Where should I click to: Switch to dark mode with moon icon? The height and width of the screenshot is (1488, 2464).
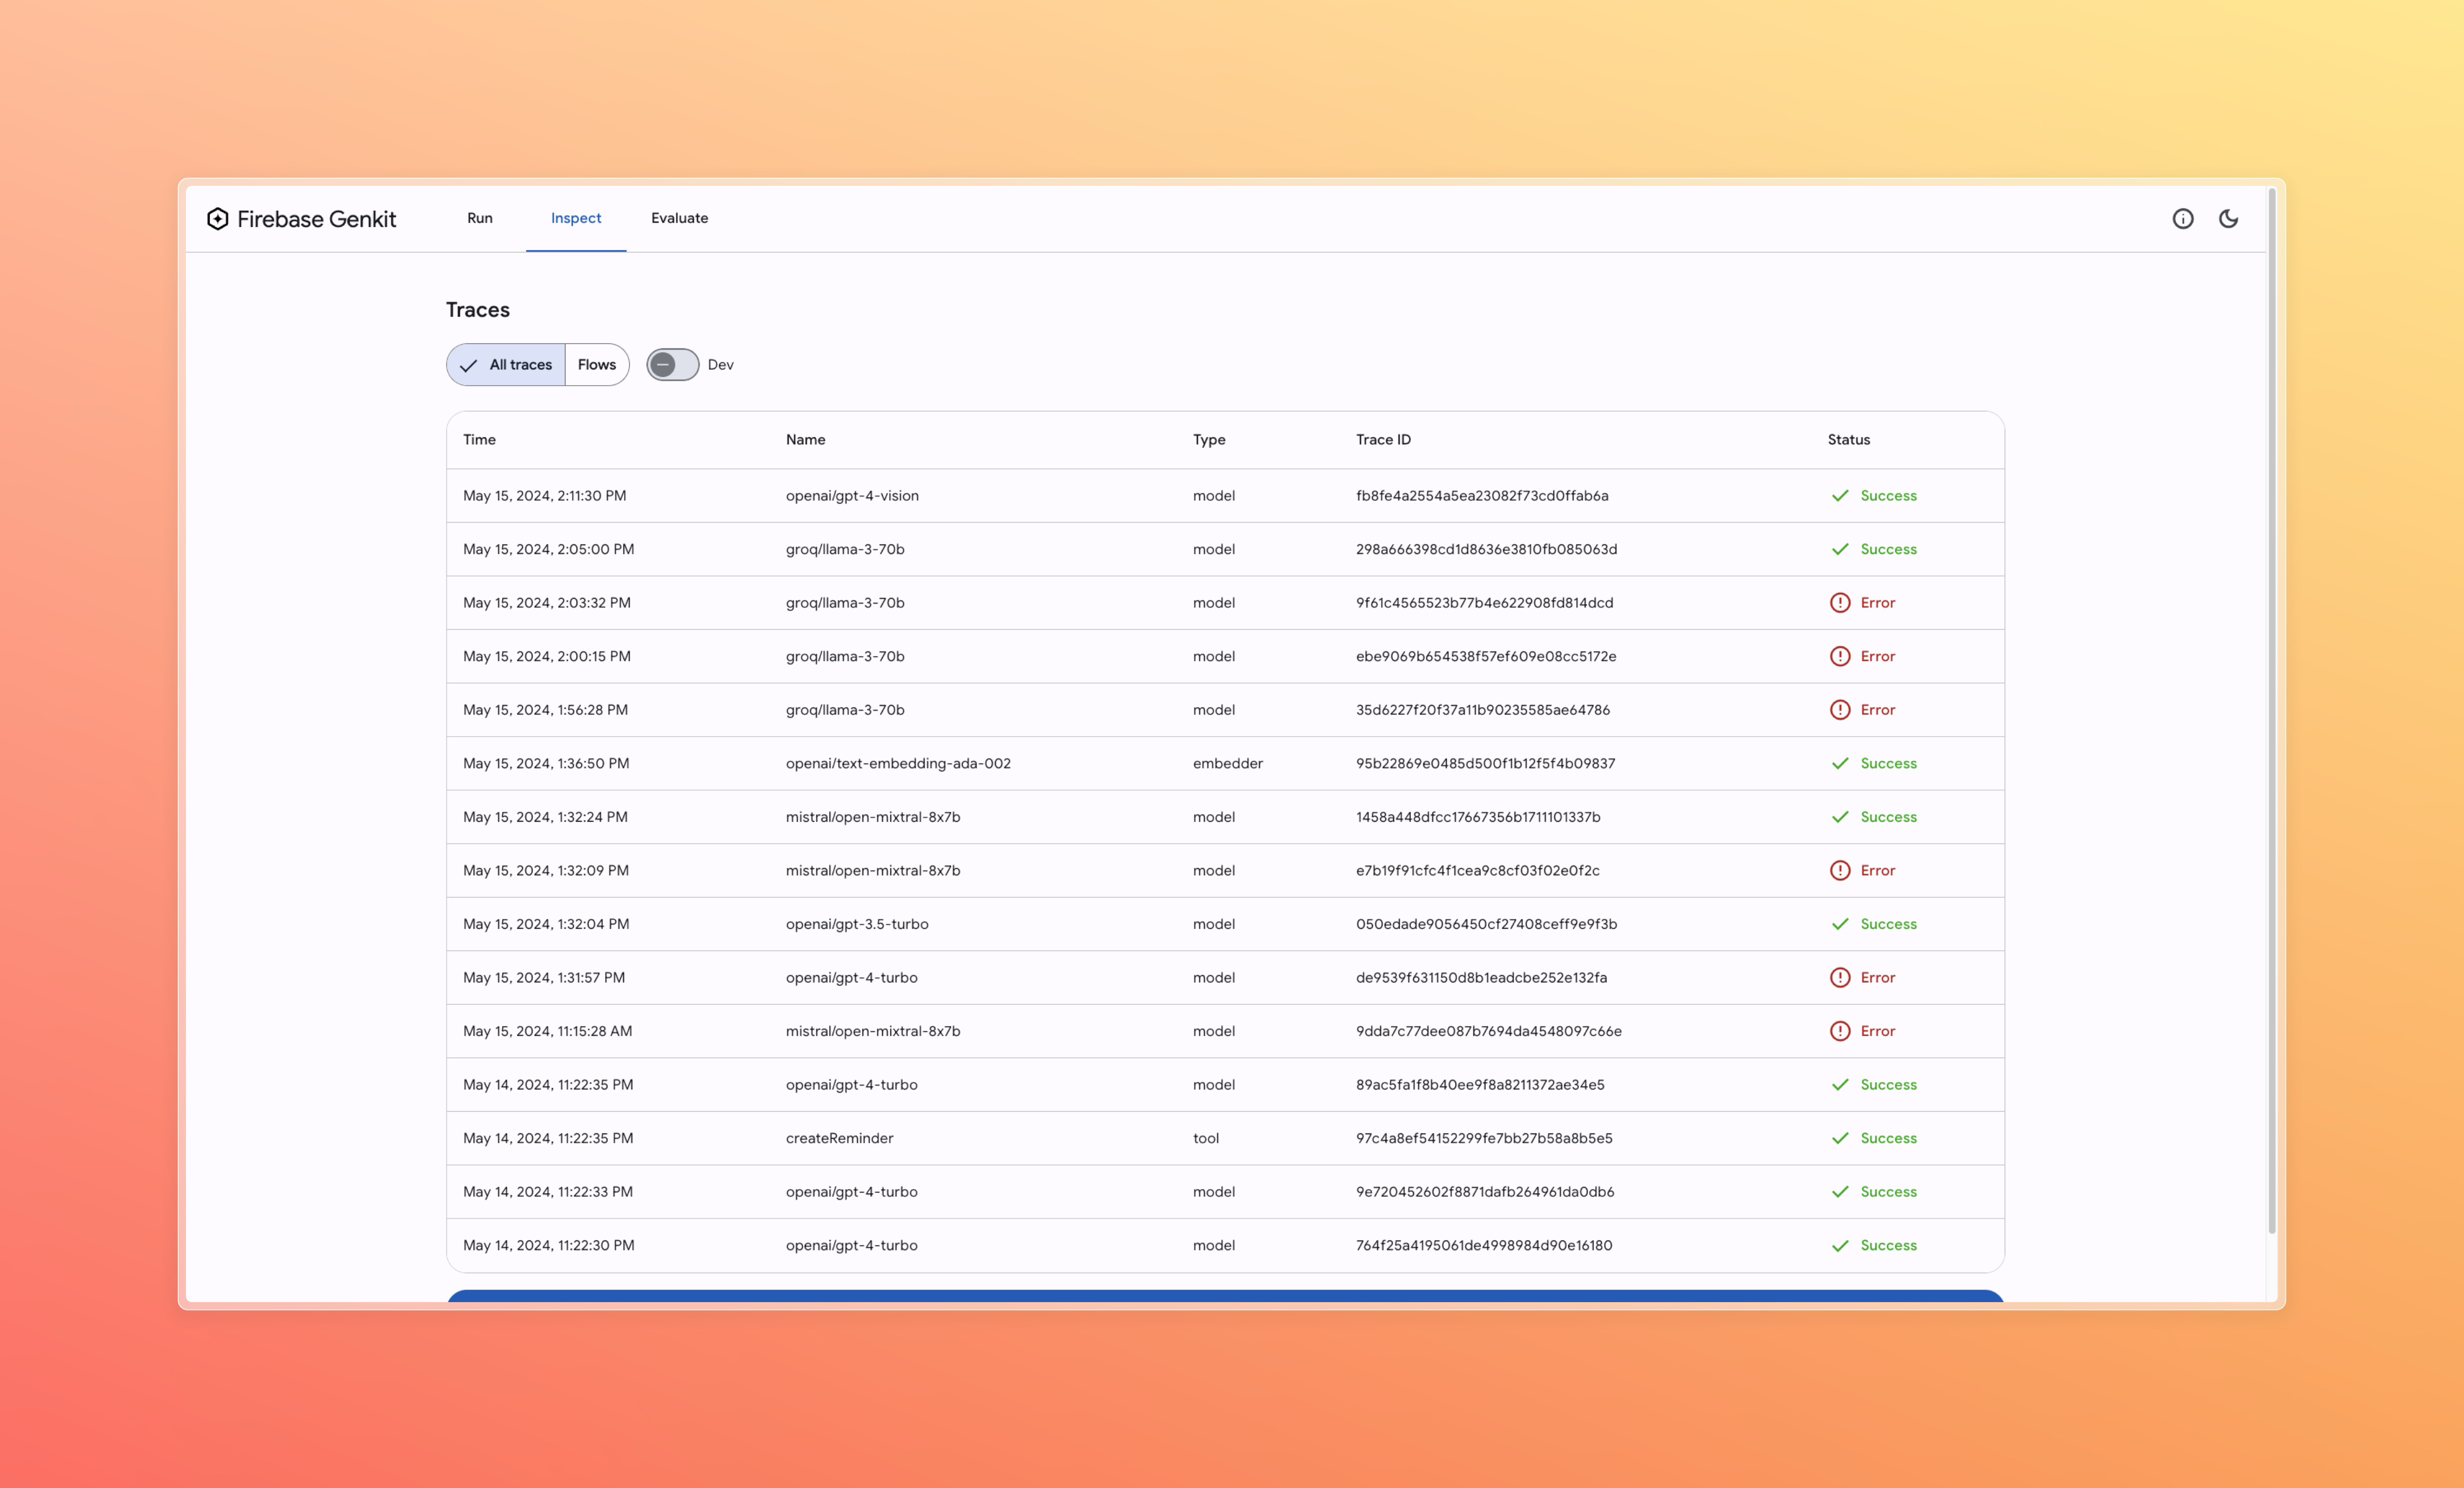coord(2228,219)
